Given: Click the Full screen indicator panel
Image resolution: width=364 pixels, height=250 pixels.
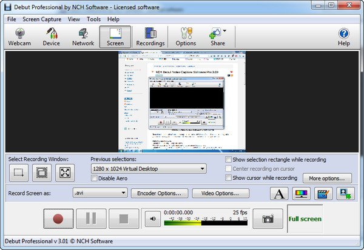Looking at the screenshot, I should coord(305,219).
